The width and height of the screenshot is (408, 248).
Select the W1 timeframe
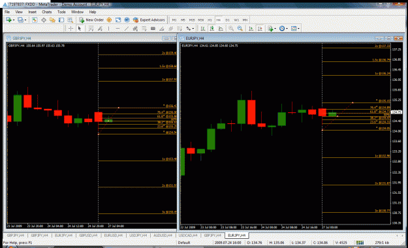click(236, 20)
